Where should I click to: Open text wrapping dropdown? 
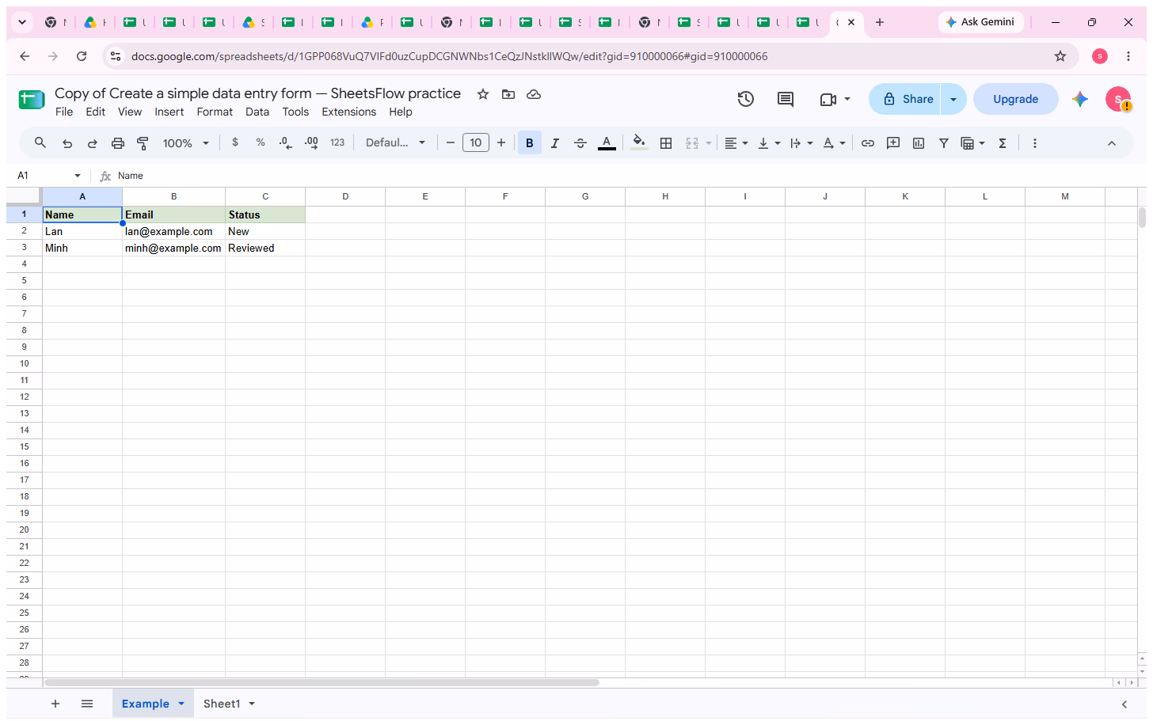click(x=801, y=142)
